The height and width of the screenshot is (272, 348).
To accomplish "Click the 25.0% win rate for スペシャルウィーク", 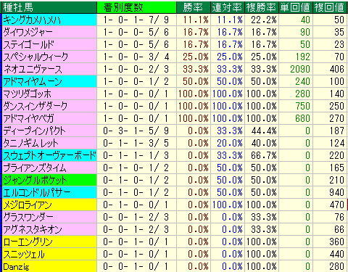I will tap(196, 57).
